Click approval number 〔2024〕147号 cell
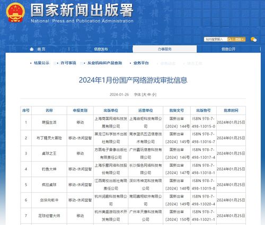This screenshot has height=225, width=265. 176,169
